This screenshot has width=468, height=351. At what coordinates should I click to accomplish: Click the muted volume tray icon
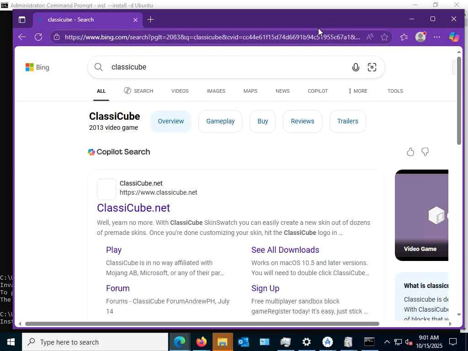[x=409, y=342]
